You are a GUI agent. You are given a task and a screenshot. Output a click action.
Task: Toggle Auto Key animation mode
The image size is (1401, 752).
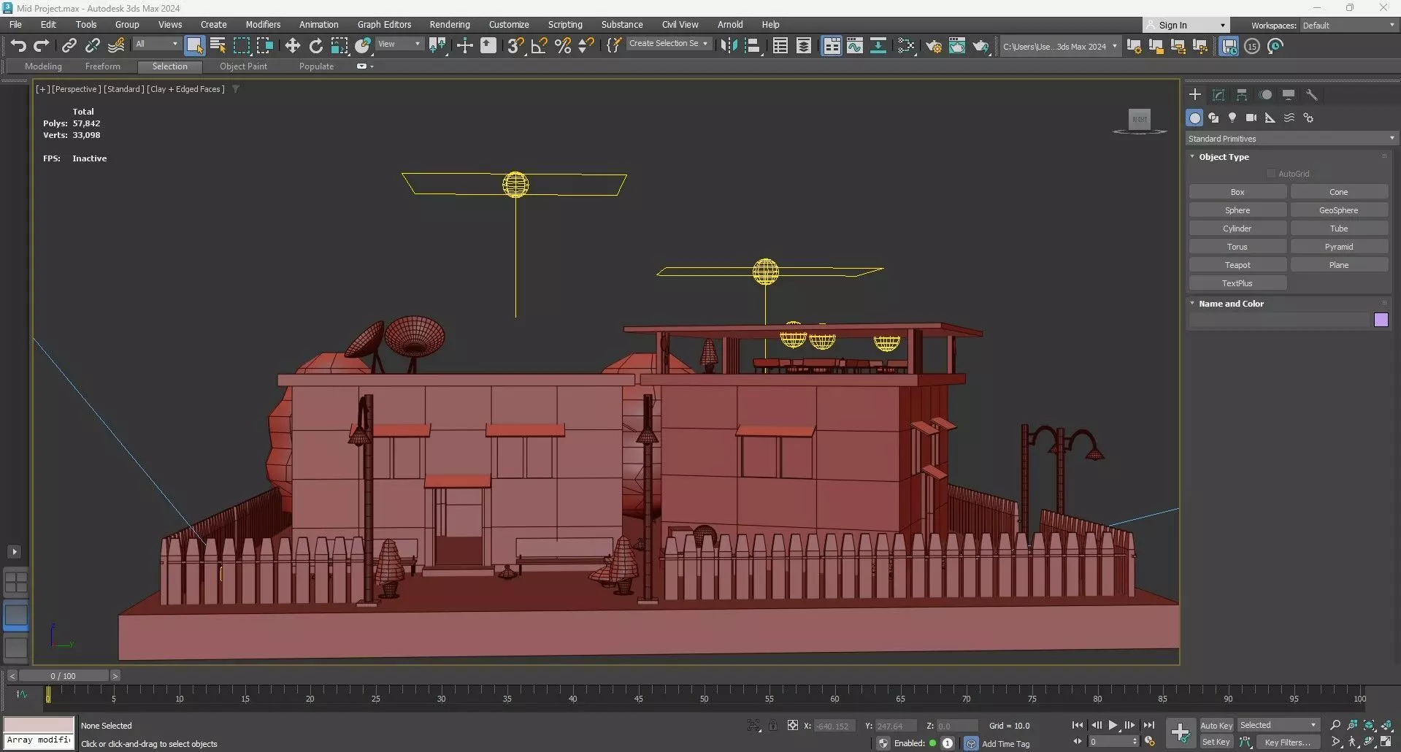[1216, 725]
